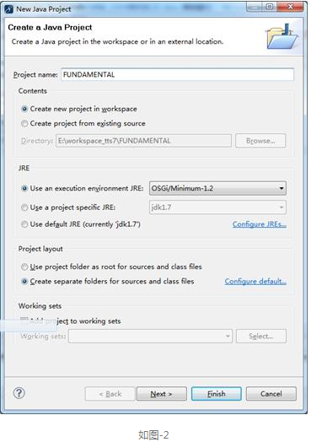Click the help question mark icon
This screenshot has height=442, width=311.
point(19,393)
